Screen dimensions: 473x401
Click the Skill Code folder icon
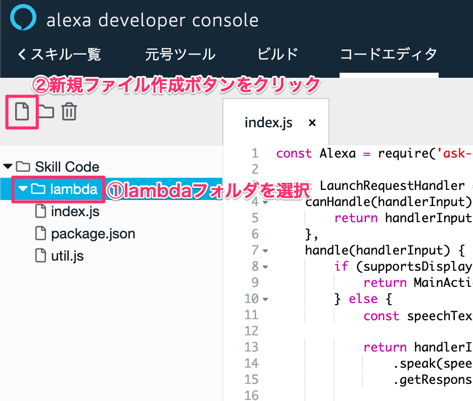(x=23, y=167)
